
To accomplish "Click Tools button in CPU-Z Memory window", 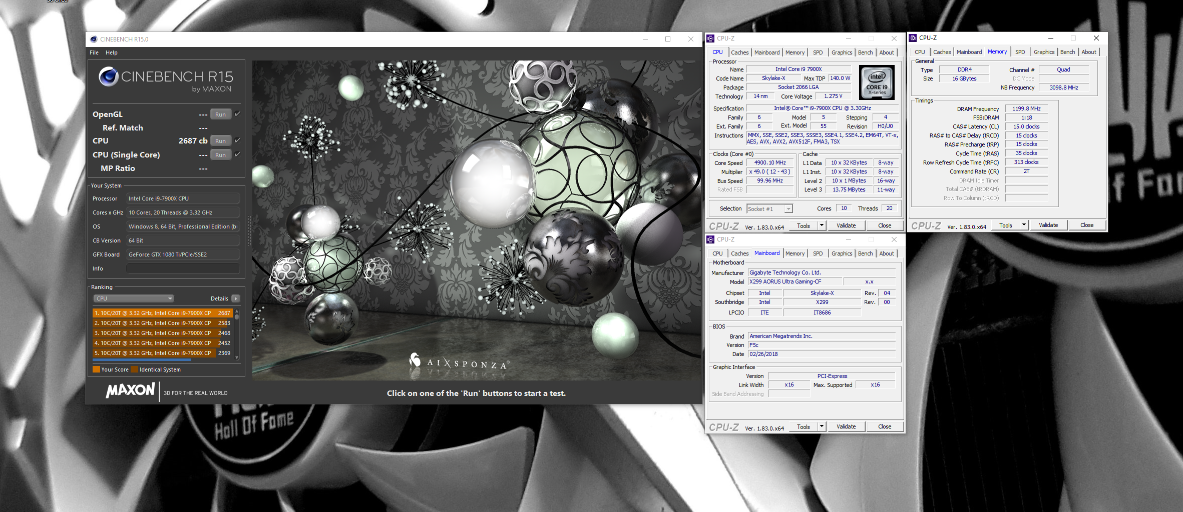I will [1006, 225].
